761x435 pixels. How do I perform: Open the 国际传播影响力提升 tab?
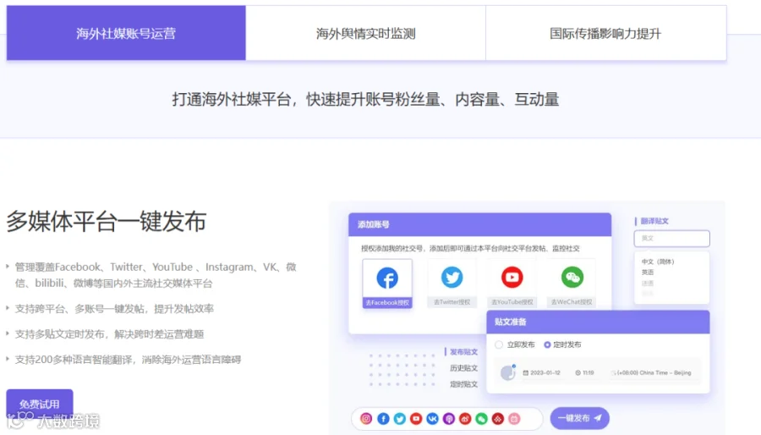[x=605, y=33]
